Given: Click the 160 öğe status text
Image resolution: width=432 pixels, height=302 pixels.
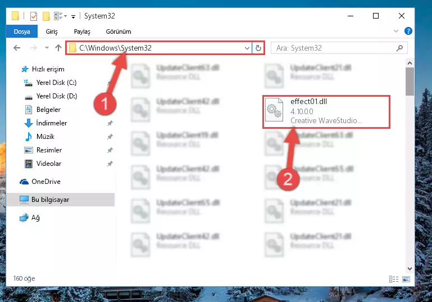Looking at the screenshot, I should click(x=24, y=278).
